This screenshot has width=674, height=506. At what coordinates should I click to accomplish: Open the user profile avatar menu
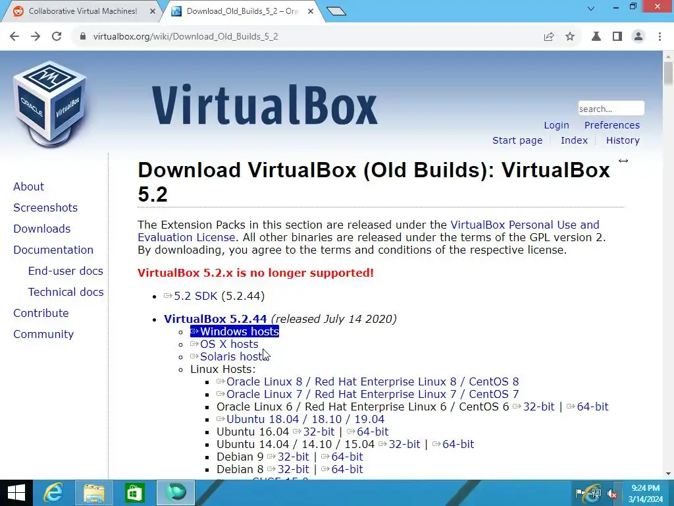tap(638, 37)
